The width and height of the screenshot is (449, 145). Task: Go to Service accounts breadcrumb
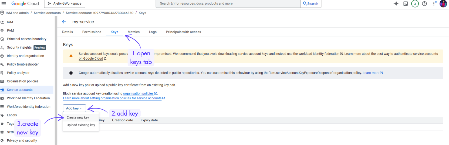47,13
